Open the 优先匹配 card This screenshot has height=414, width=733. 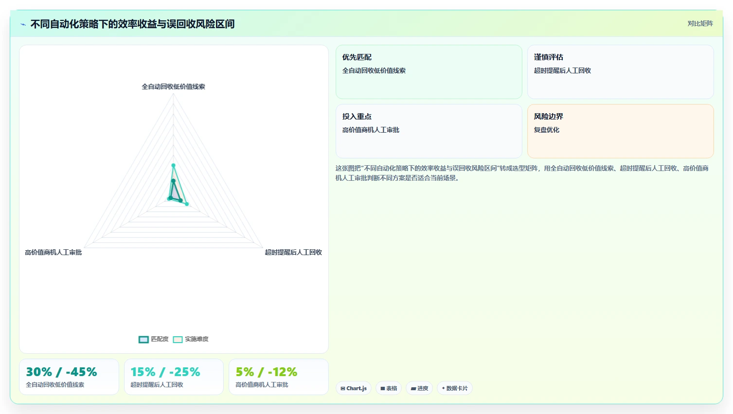coord(429,72)
